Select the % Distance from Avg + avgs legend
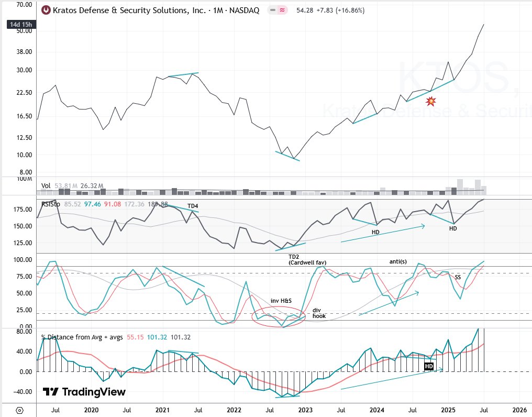This screenshot has height=417, width=532. (82, 337)
